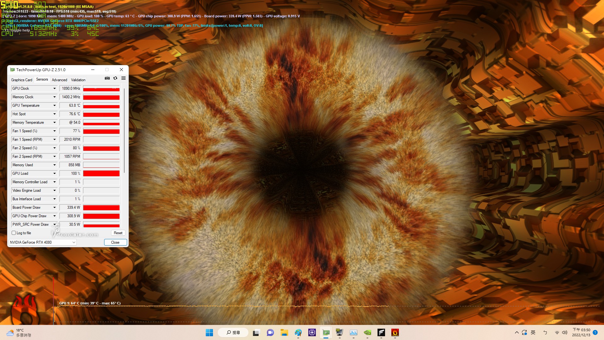Expand the GPU Temperature sensor dropdown

pyautogui.click(x=54, y=105)
